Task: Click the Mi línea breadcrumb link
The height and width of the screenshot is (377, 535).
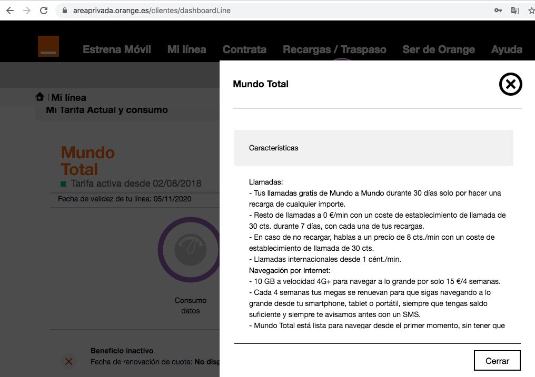Action: (x=68, y=98)
